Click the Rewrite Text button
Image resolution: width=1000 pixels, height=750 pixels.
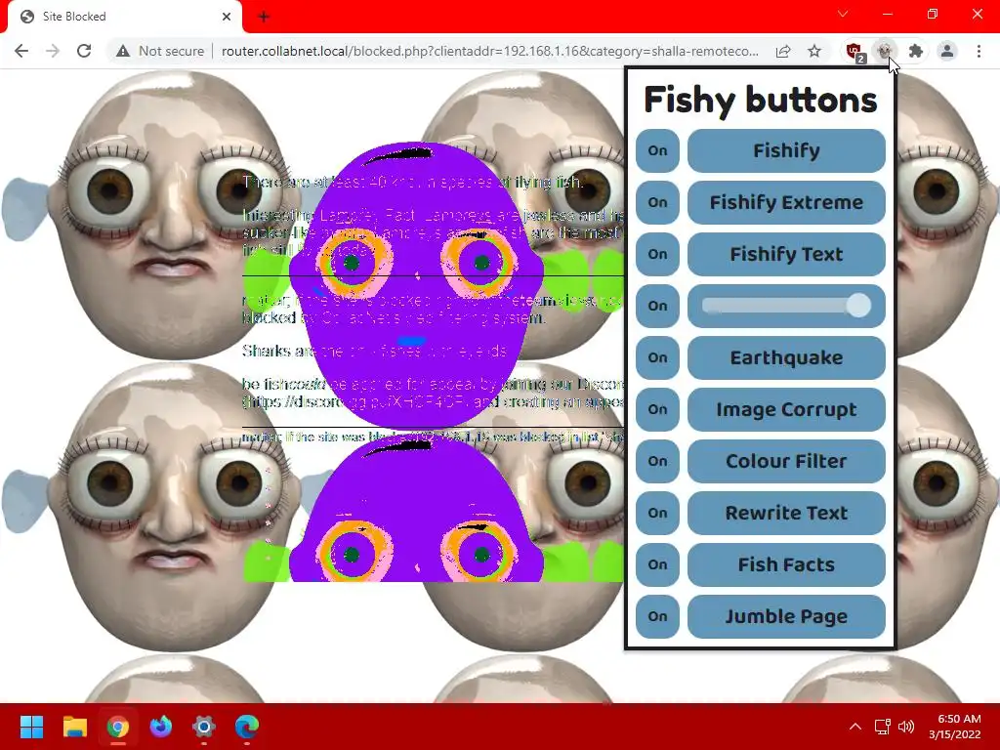click(x=786, y=512)
